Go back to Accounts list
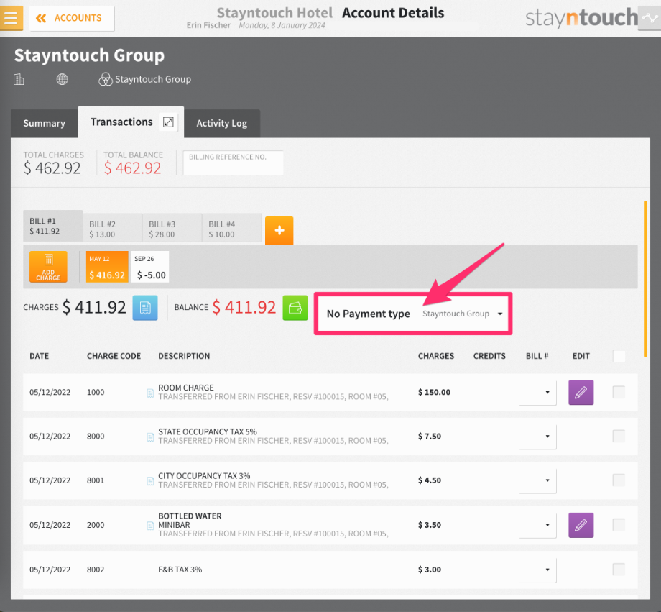Viewport: 661px width, 612px height. 72,18
